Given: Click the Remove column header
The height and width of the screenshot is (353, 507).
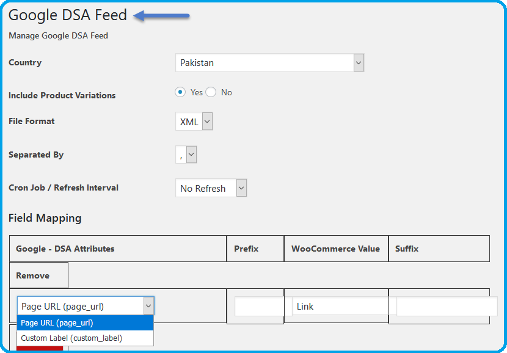Looking at the screenshot, I should pyautogui.click(x=39, y=275).
